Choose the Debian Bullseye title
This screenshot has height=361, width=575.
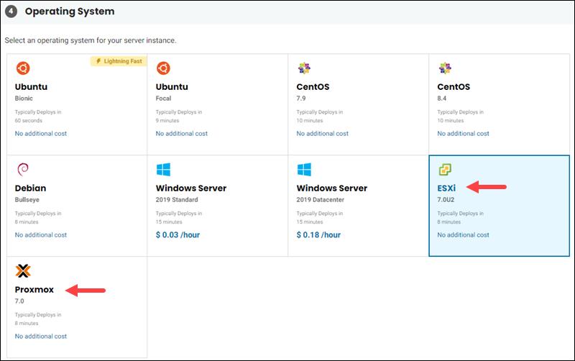[x=30, y=188]
